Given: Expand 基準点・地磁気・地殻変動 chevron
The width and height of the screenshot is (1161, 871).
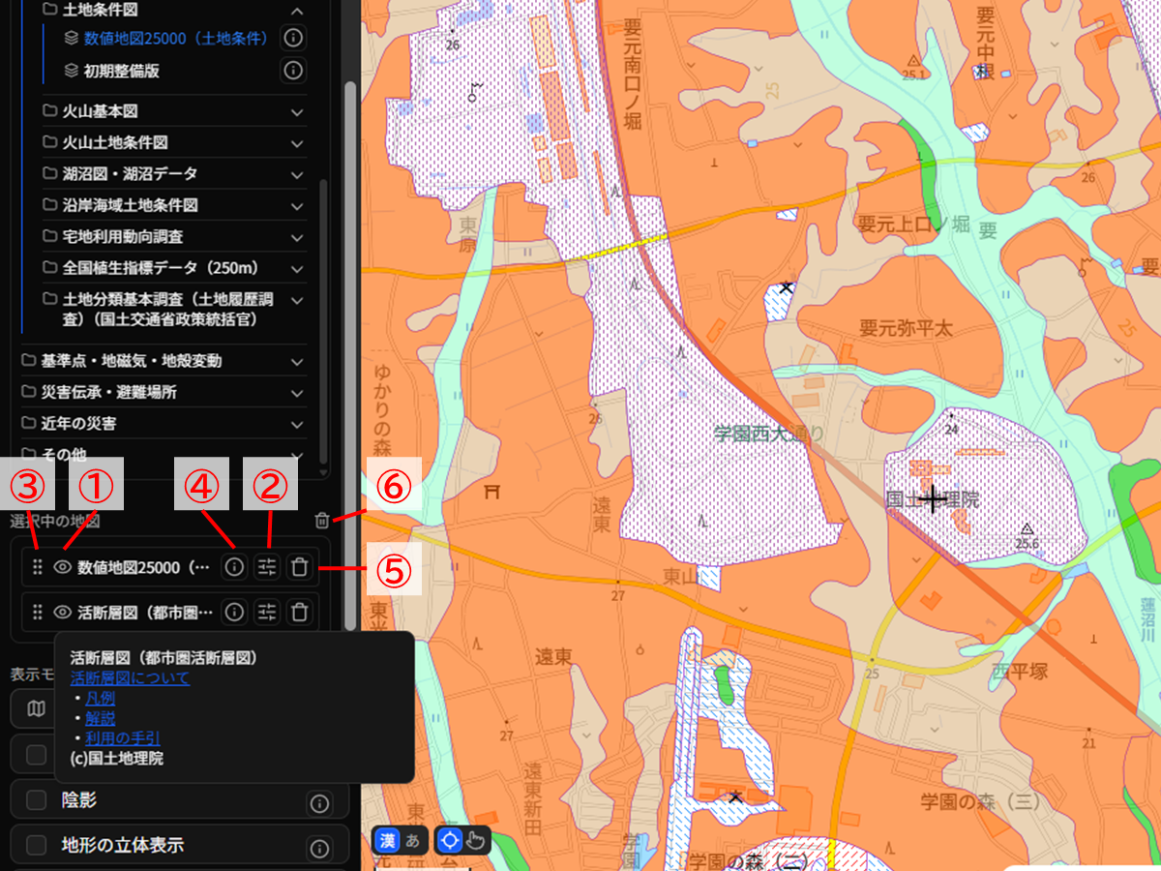Looking at the screenshot, I should tap(296, 361).
